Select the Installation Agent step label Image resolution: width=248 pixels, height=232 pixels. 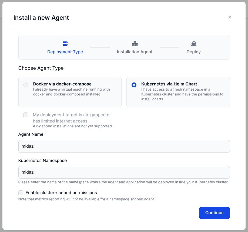[135, 52]
